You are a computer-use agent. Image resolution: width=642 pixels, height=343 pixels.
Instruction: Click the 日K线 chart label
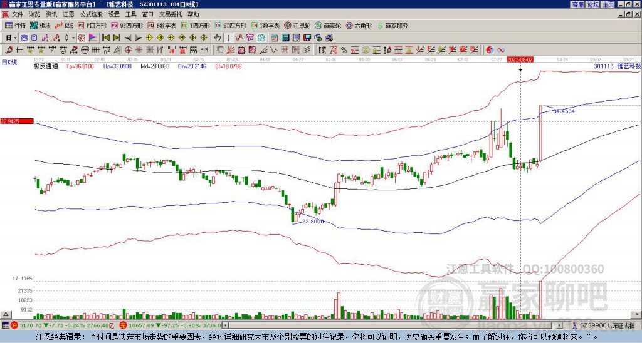[9, 63]
